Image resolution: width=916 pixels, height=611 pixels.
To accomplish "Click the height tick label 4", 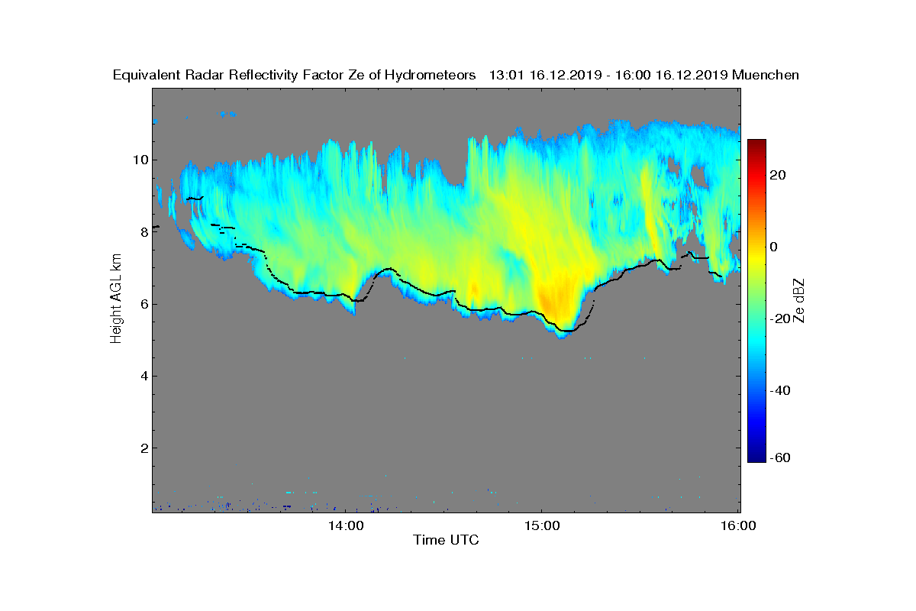I will coord(143,376).
